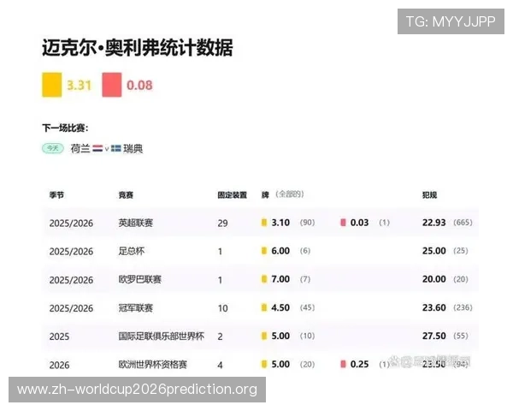The width and height of the screenshot is (513, 411).
Task: Click yellow card icon in 冠军联赛 row
Action: 263,307
